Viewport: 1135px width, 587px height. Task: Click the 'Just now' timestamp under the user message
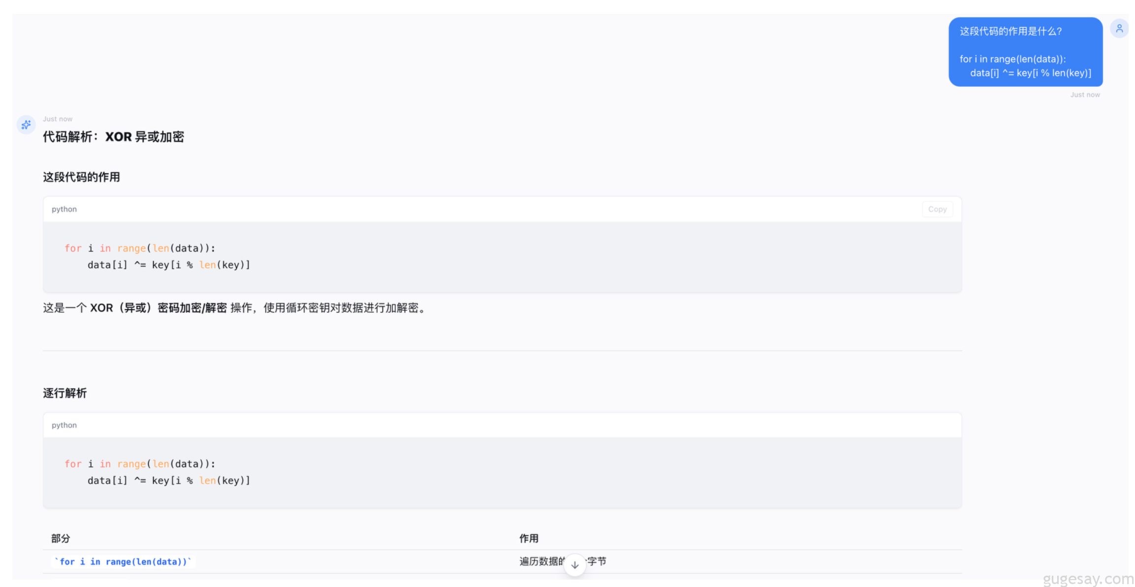coord(1085,94)
